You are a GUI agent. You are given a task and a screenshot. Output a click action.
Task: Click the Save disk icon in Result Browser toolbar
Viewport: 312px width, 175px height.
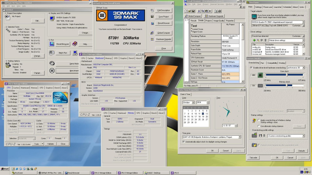[193, 11]
